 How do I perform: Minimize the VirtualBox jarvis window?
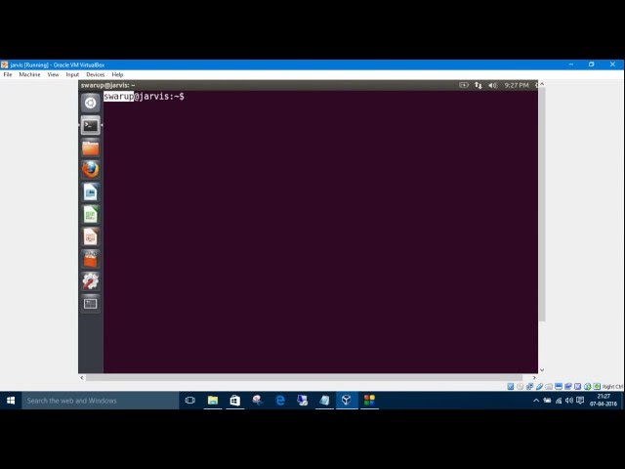pyautogui.click(x=571, y=64)
